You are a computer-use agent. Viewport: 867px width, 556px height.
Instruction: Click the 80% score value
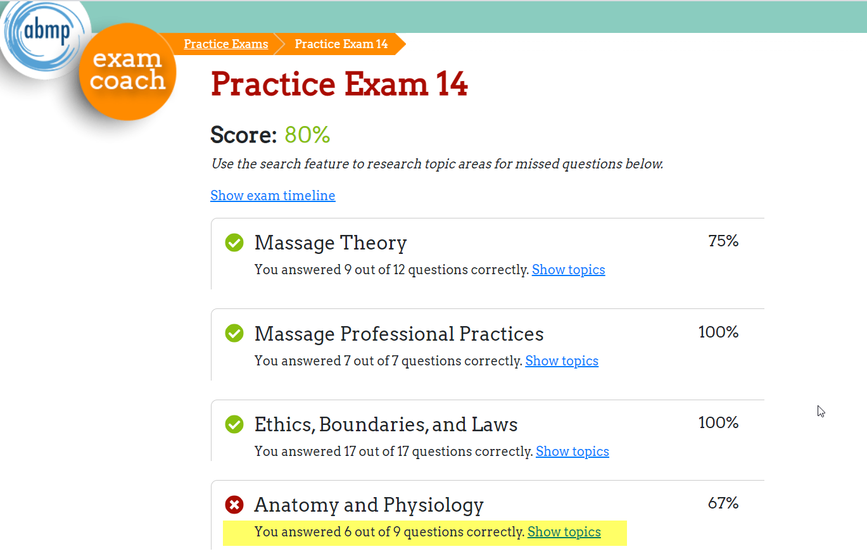(x=307, y=135)
